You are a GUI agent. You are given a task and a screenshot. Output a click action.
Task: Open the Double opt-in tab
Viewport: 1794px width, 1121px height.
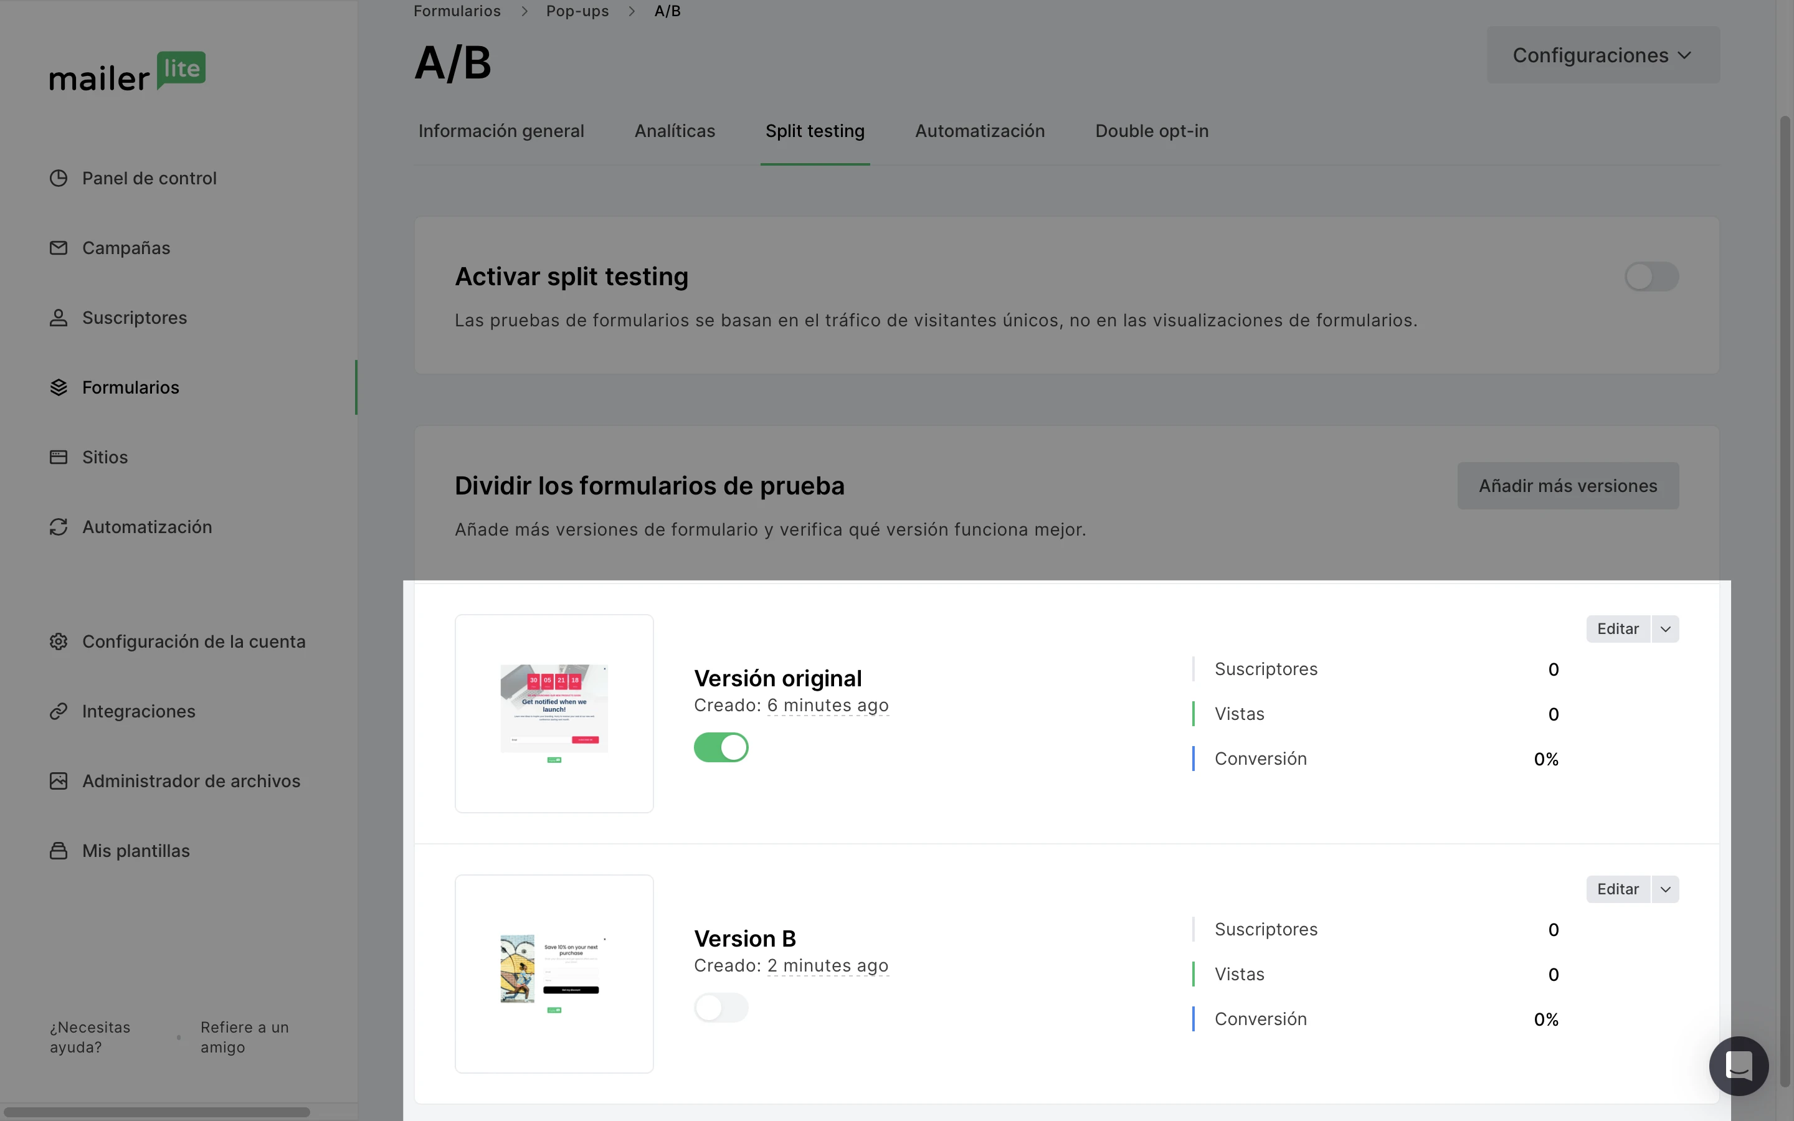pyautogui.click(x=1151, y=131)
